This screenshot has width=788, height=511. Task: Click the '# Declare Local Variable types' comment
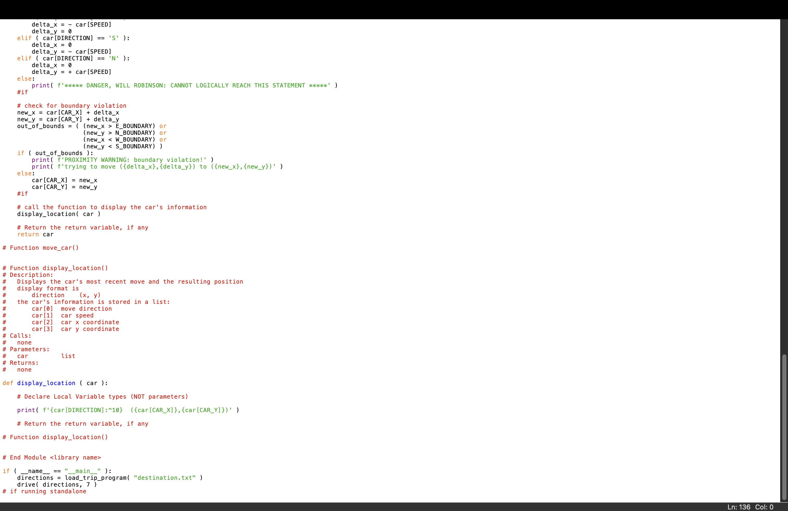click(x=103, y=397)
